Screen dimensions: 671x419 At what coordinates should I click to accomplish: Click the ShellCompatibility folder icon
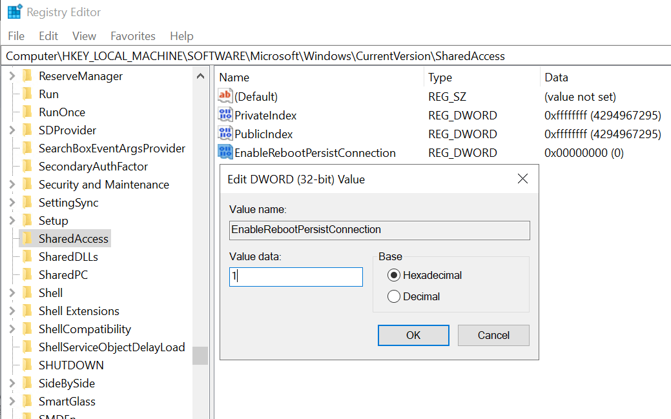27,329
